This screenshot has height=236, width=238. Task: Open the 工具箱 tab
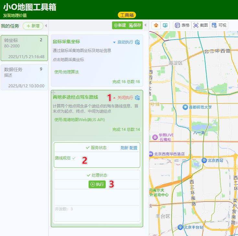point(127,15)
